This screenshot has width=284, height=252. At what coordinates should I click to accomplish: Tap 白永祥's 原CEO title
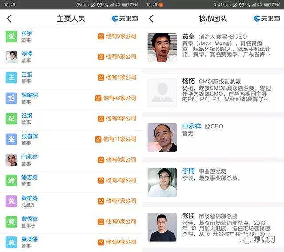[x=214, y=126]
